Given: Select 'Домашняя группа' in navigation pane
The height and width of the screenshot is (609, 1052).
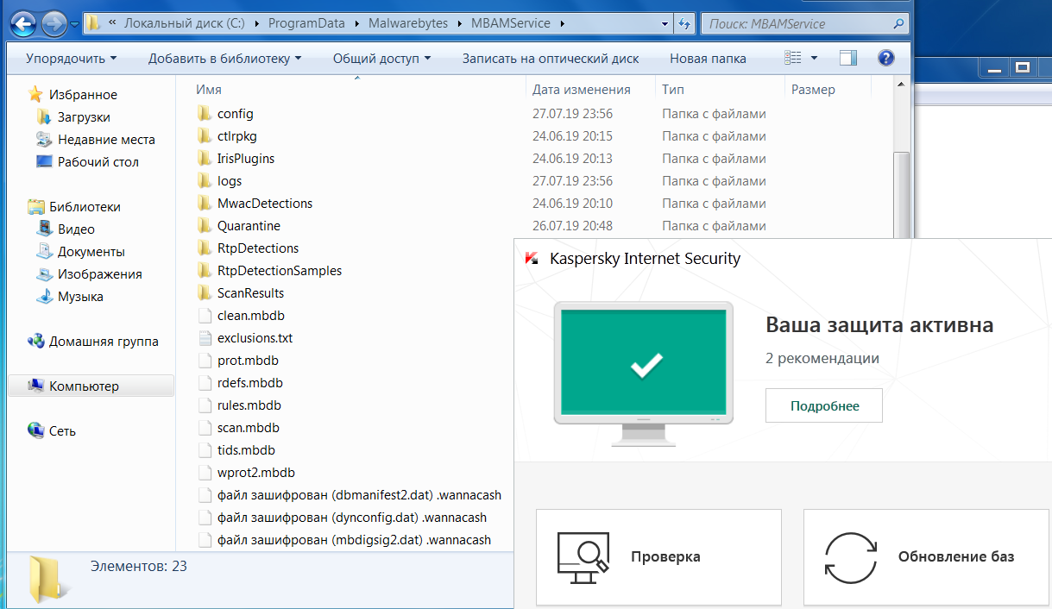Looking at the screenshot, I should (104, 342).
